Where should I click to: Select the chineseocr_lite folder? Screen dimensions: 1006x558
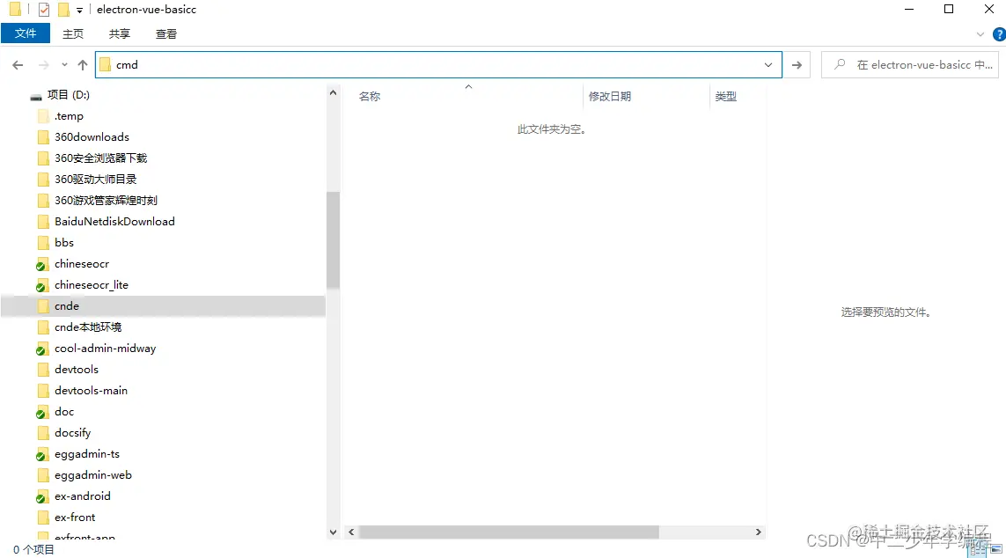coord(92,285)
